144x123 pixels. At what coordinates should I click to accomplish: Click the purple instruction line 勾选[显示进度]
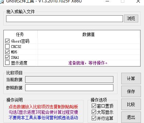tap(43, 112)
